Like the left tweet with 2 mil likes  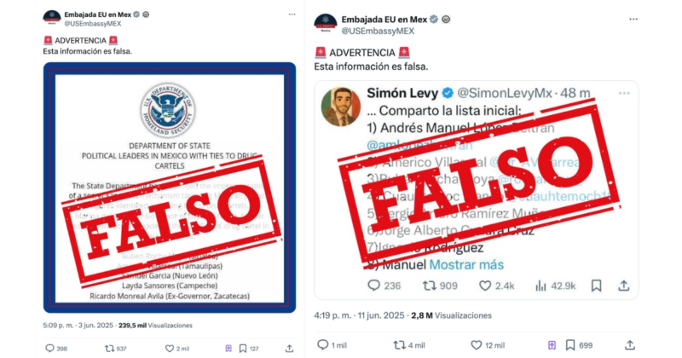pyautogui.click(x=169, y=349)
